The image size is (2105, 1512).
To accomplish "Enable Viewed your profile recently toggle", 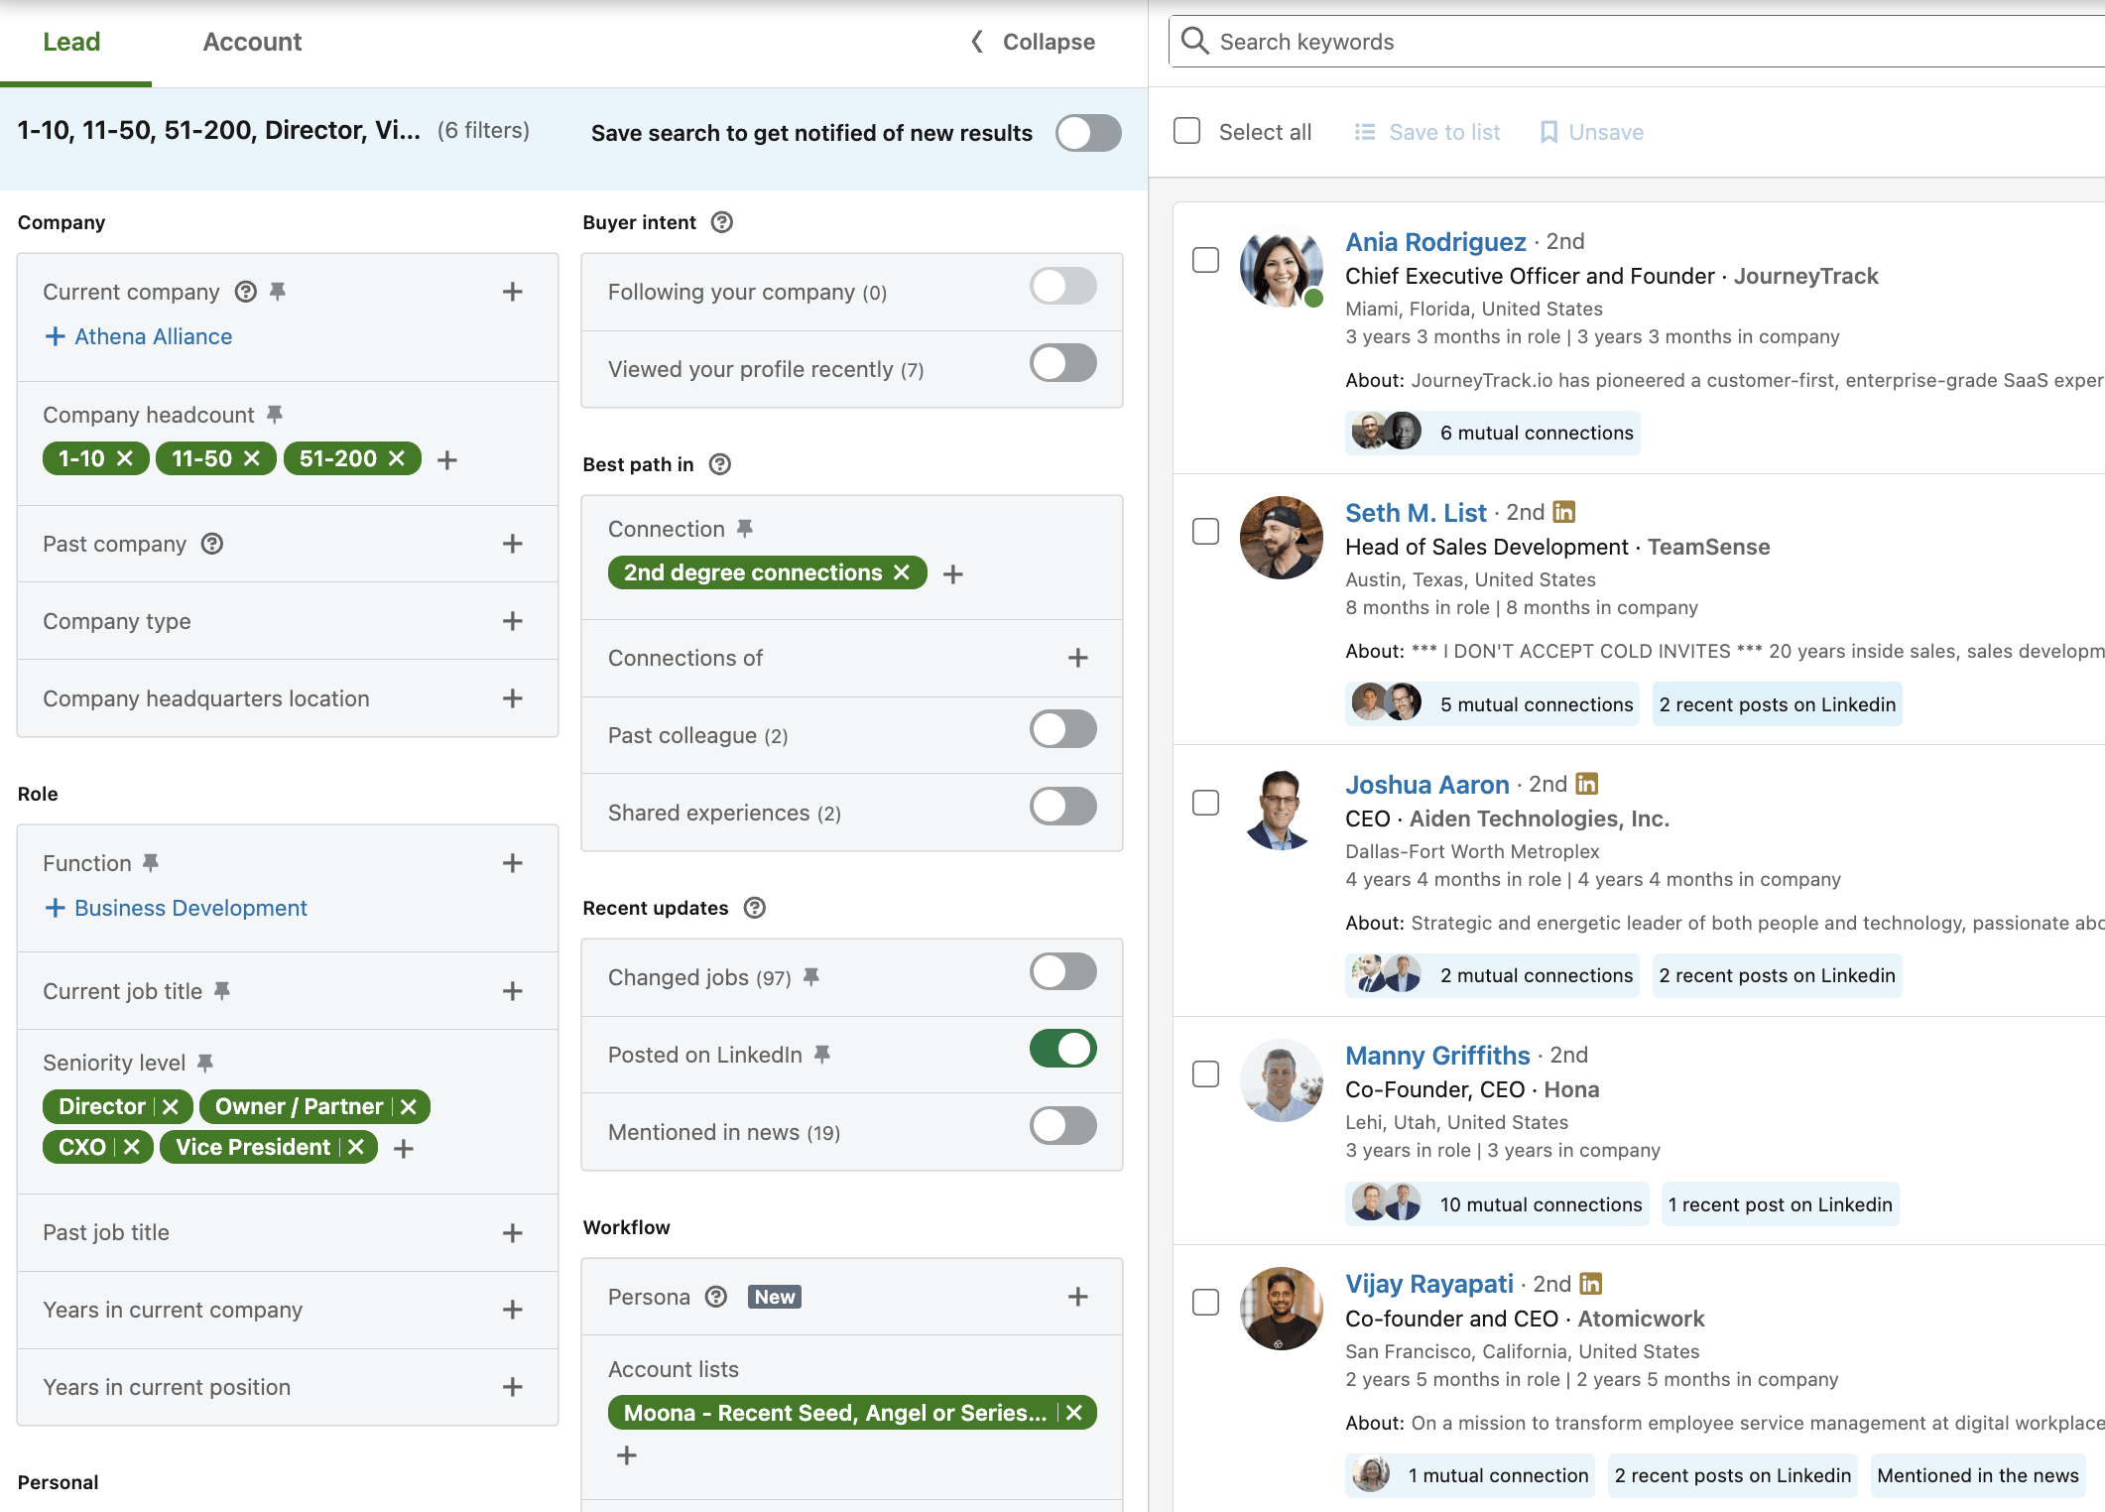I will 1062,363.
